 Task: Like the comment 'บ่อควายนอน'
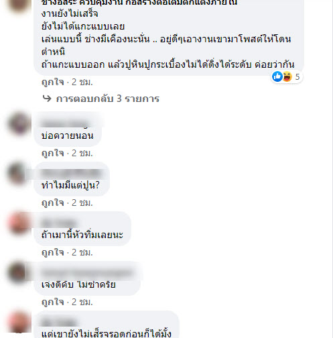(53, 153)
